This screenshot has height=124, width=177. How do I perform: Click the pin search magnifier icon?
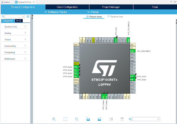click(130, 119)
